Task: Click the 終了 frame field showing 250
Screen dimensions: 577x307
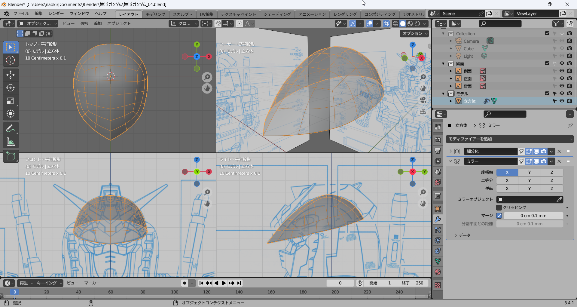Action: [x=413, y=283]
